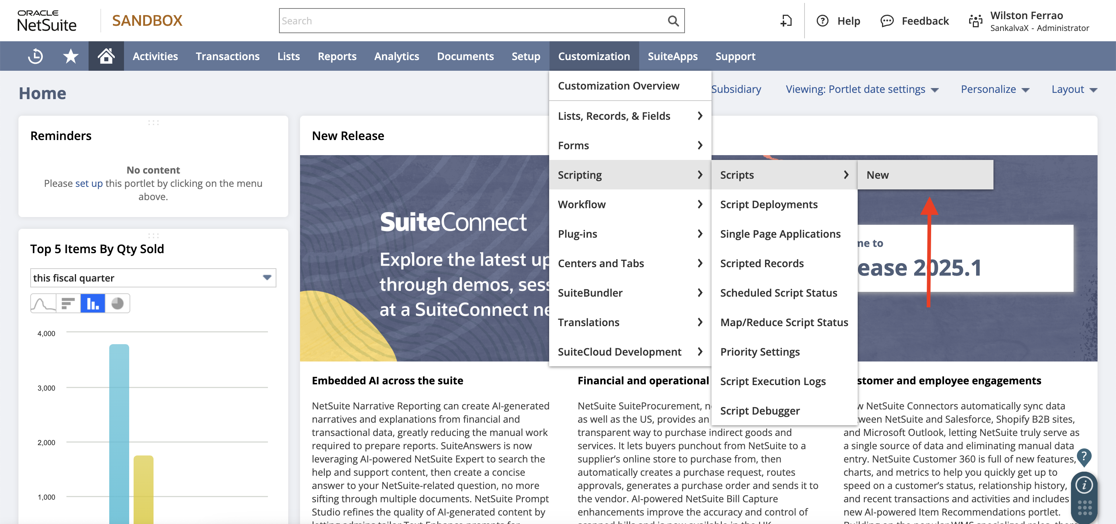Open Scripted Records
Screen dimensions: 1116x524
click(x=784, y=263)
